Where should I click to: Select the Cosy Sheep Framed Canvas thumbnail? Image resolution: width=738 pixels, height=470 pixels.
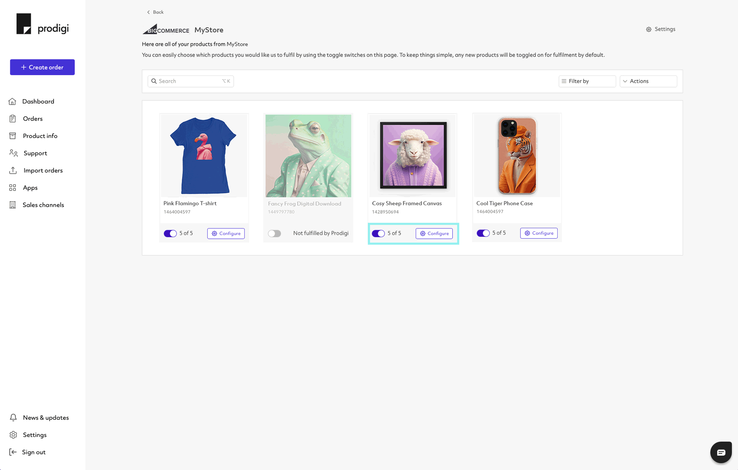pyautogui.click(x=412, y=155)
